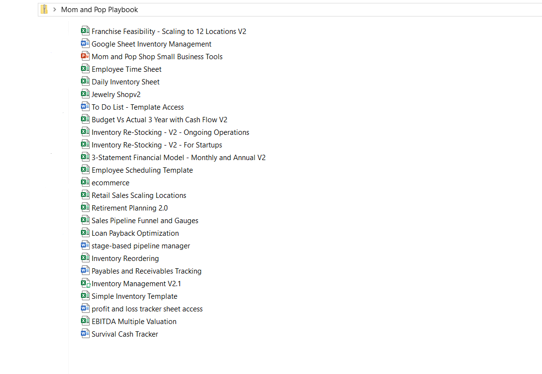
Task: Click the Excel icon for Daily Inventory Sheet
Action: point(85,81)
